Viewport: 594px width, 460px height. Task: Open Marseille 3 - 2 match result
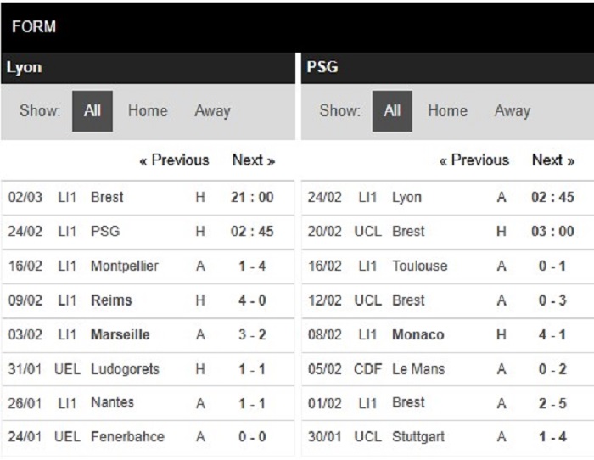coord(148,335)
